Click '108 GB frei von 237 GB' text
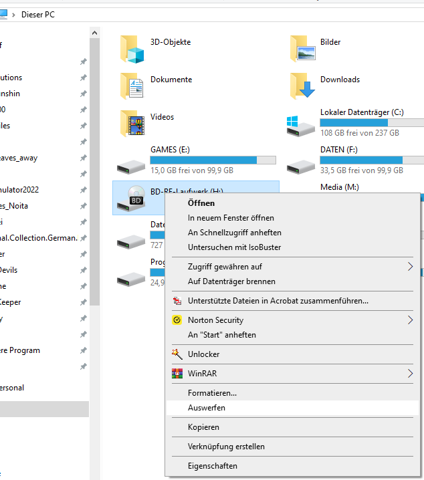The height and width of the screenshot is (480, 424). tap(360, 133)
